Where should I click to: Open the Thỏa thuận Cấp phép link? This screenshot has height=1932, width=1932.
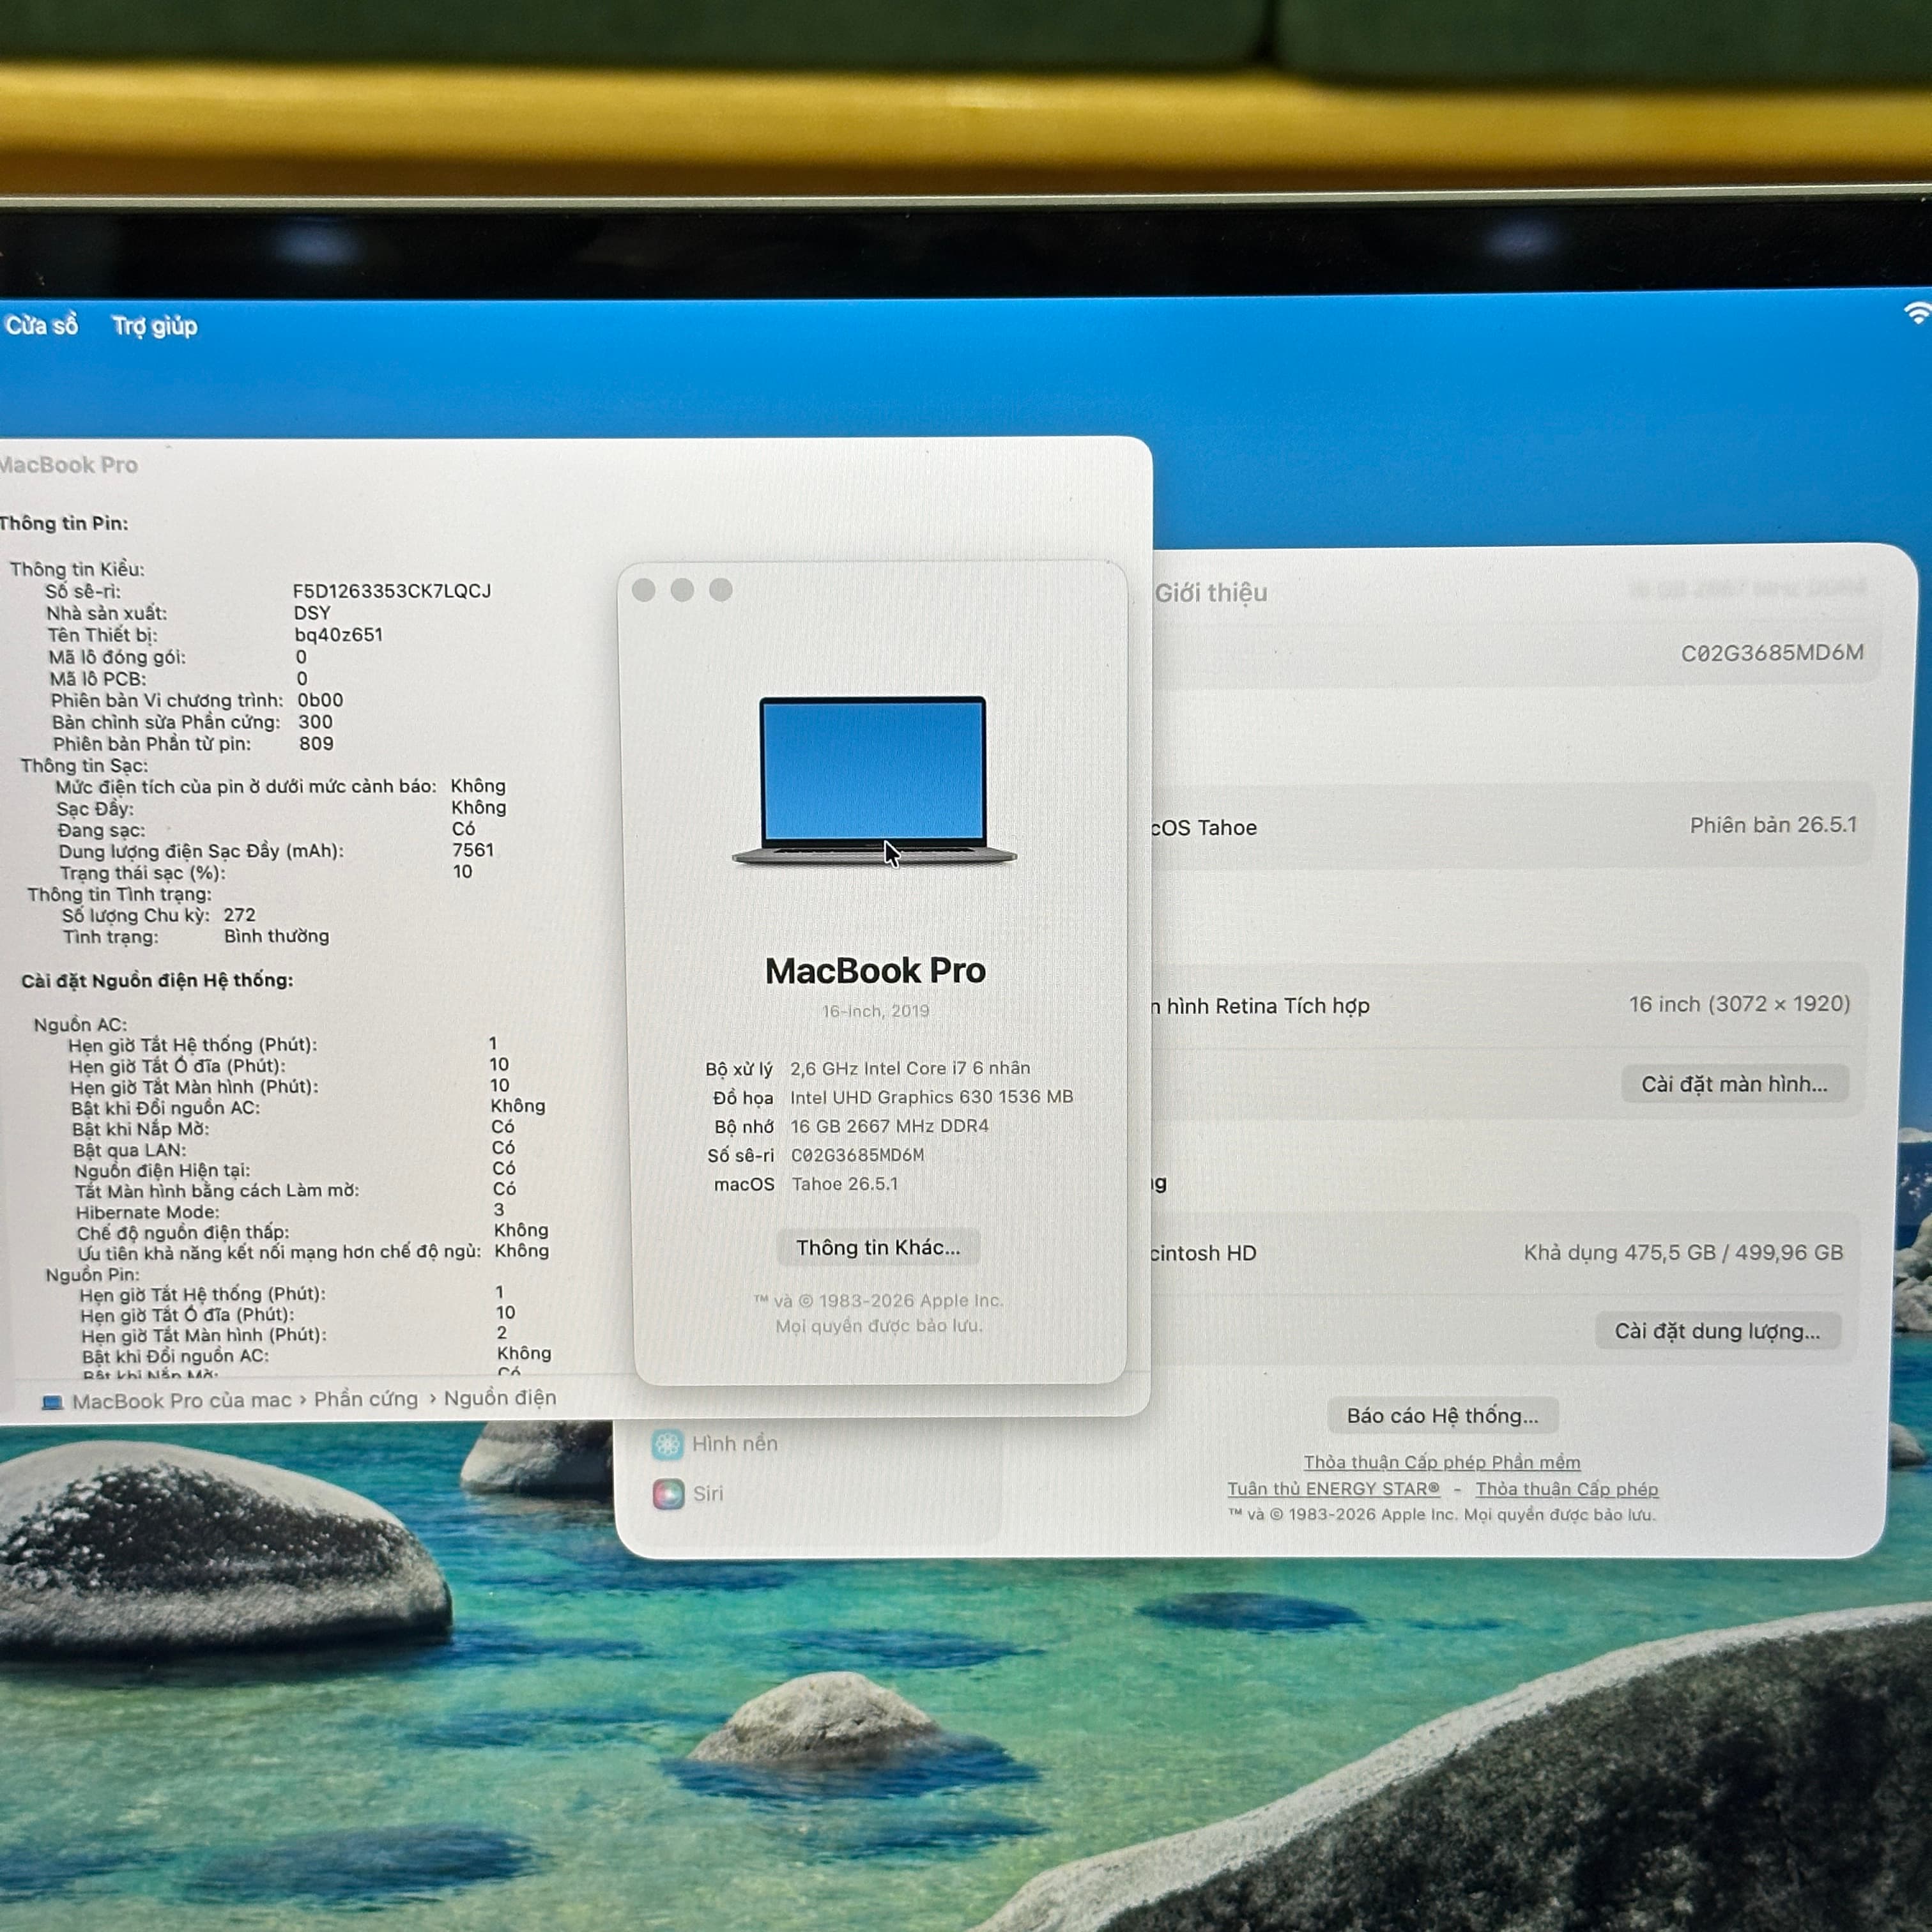click(1566, 1489)
